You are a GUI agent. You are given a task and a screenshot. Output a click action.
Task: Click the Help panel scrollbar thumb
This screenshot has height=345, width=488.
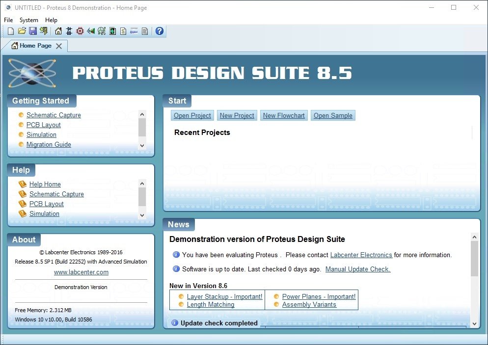[142, 197]
